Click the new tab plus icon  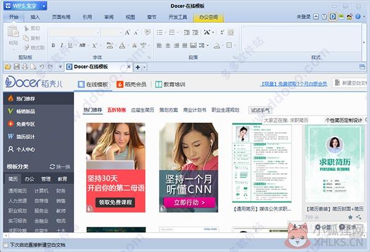point(138,67)
